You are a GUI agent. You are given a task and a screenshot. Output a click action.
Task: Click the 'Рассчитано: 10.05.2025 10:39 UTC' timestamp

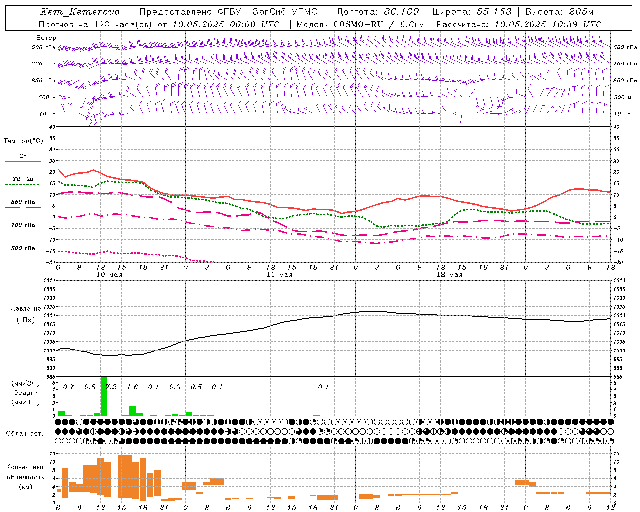click(x=519, y=24)
